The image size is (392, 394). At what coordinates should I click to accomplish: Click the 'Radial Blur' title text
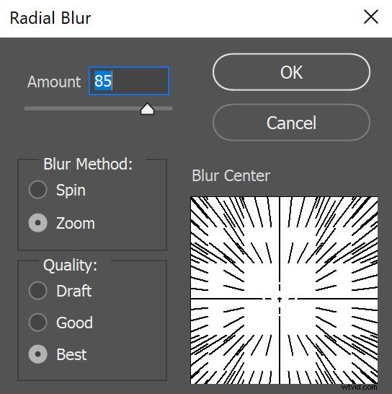click(50, 18)
